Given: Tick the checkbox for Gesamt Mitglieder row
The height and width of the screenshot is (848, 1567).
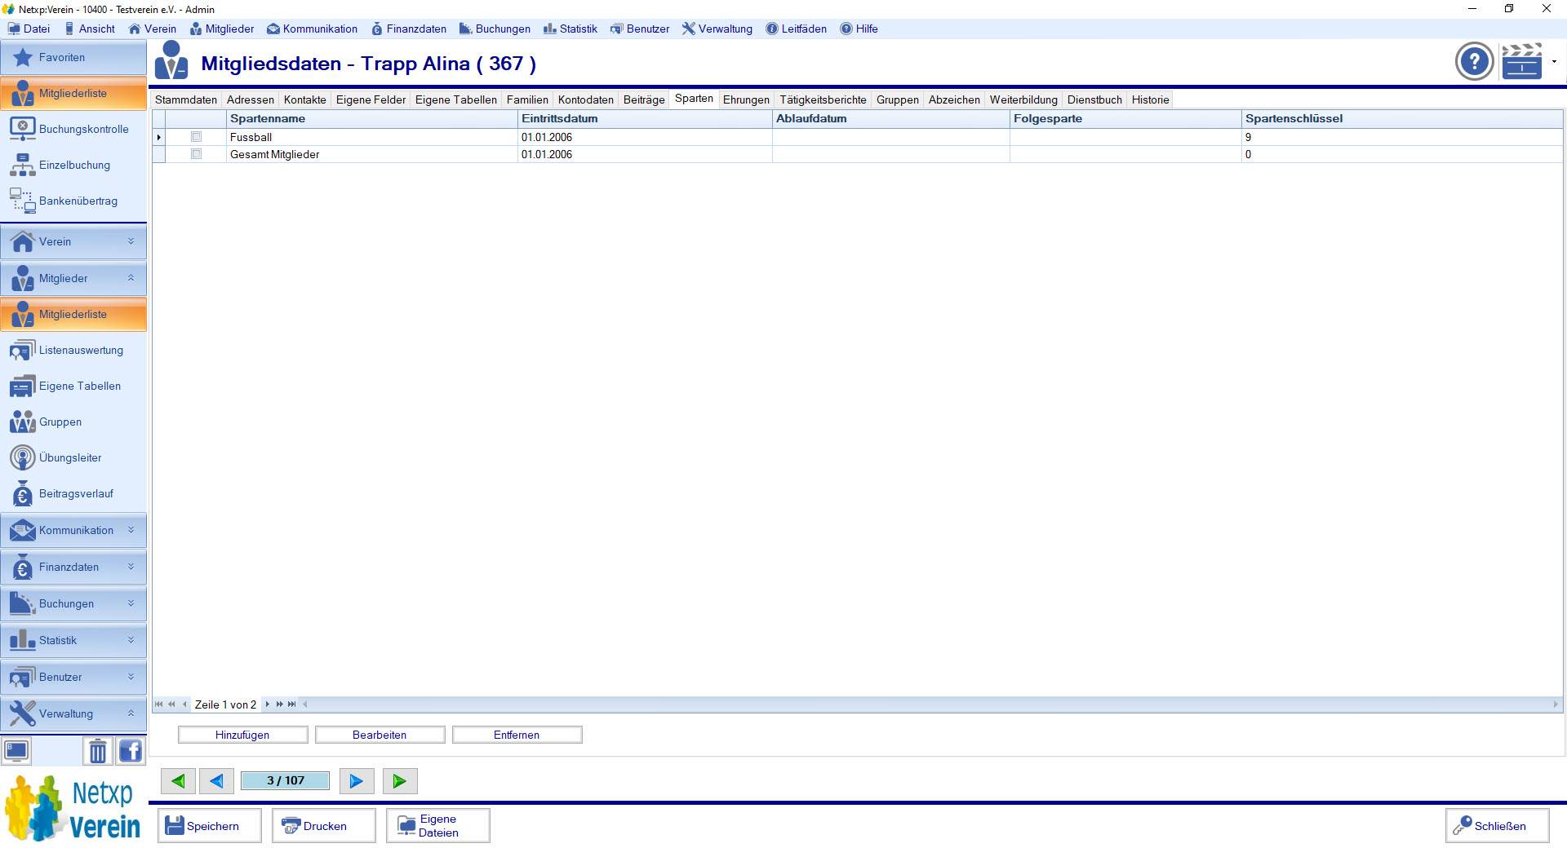Looking at the screenshot, I should 196,154.
